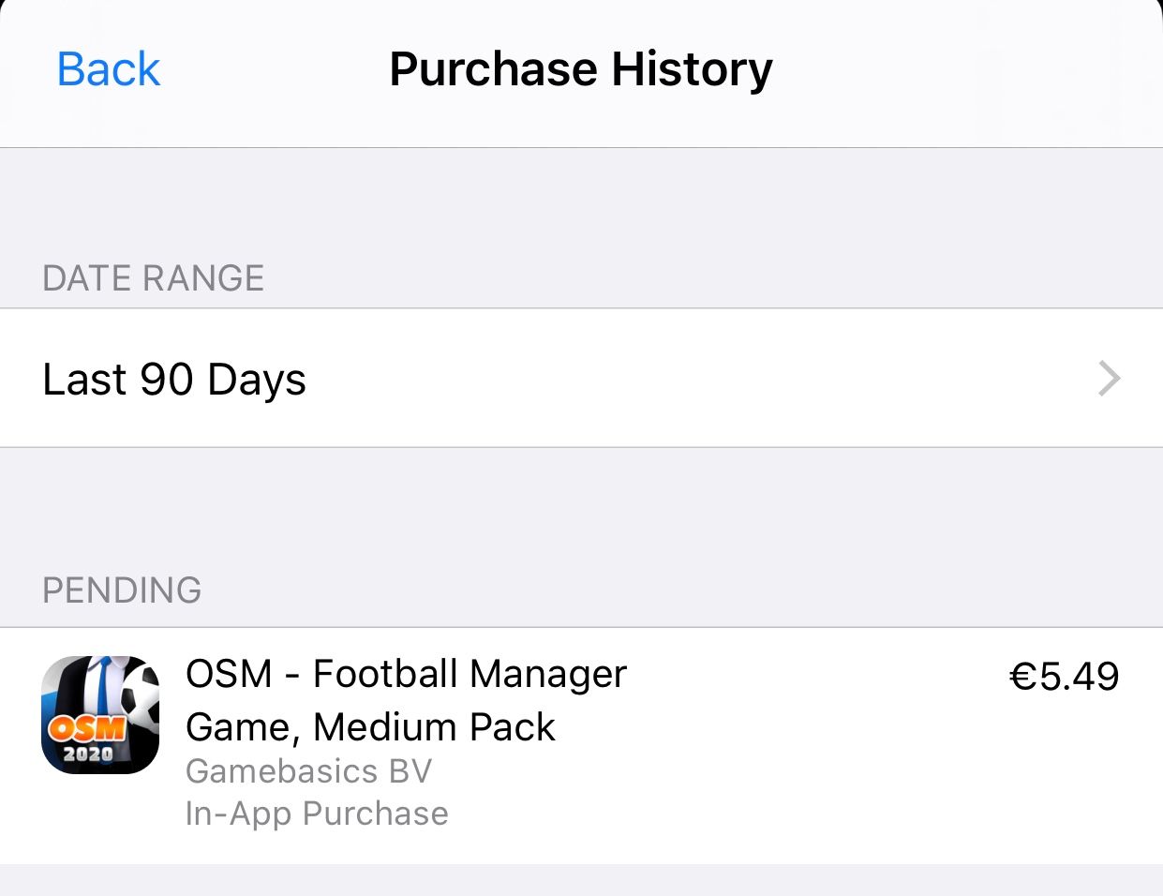Image resolution: width=1163 pixels, height=896 pixels.
Task: Click the blank navigation bar right of the title
Action: [x=965, y=71]
